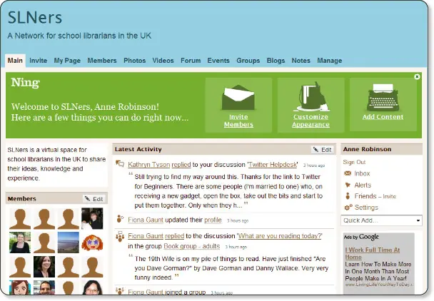Image resolution: width=434 pixels, height=301 pixels.
Task: Click the pencil icon in Latest Activity Edit
Action: (316, 150)
